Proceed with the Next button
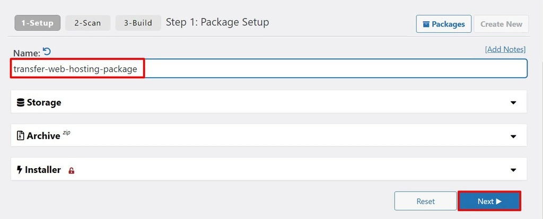This screenshot has width=543, height=219. coord(489,201)
